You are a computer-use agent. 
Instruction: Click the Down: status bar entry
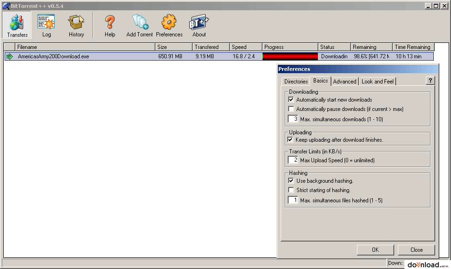pos(395,263)
